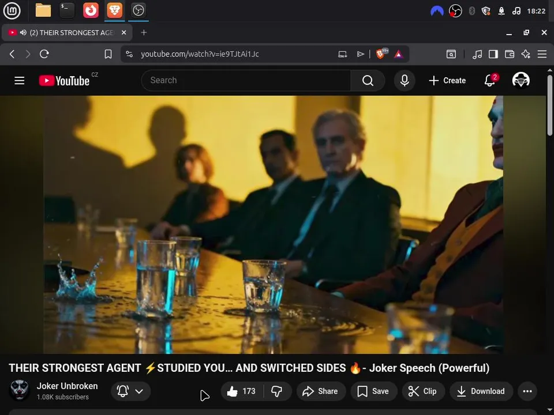Click the cast/install screen icon in address bar
This screenshot has height=415, width=554.
tap(342, 54)
